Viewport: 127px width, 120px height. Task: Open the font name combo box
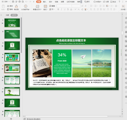point(64,6)
